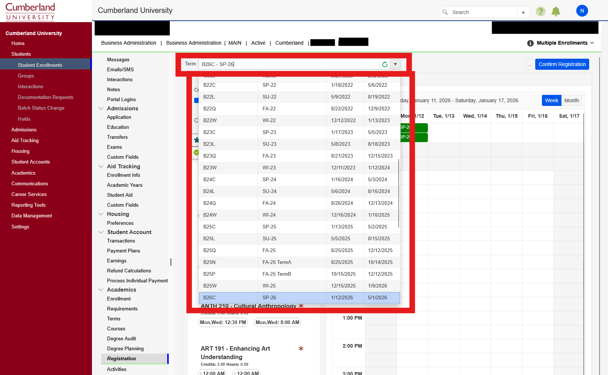Collapse the Housing section chevron
This screenshot has height=375, width=608.
101,214
